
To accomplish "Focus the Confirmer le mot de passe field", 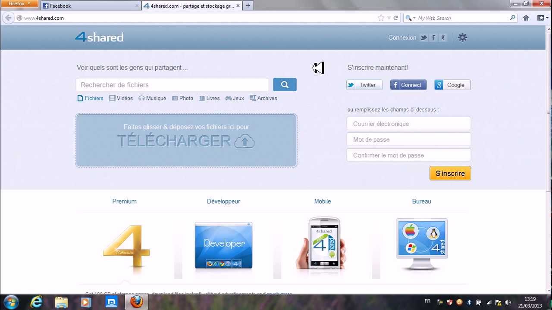I will tap(408, 155).
